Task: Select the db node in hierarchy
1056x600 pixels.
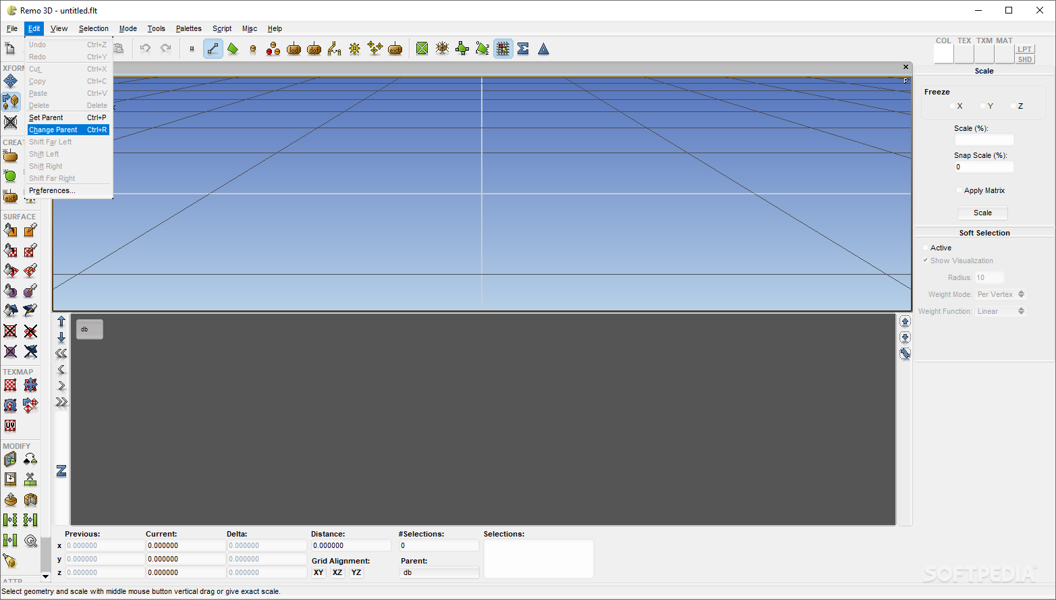Action: (x=90, y=329)
